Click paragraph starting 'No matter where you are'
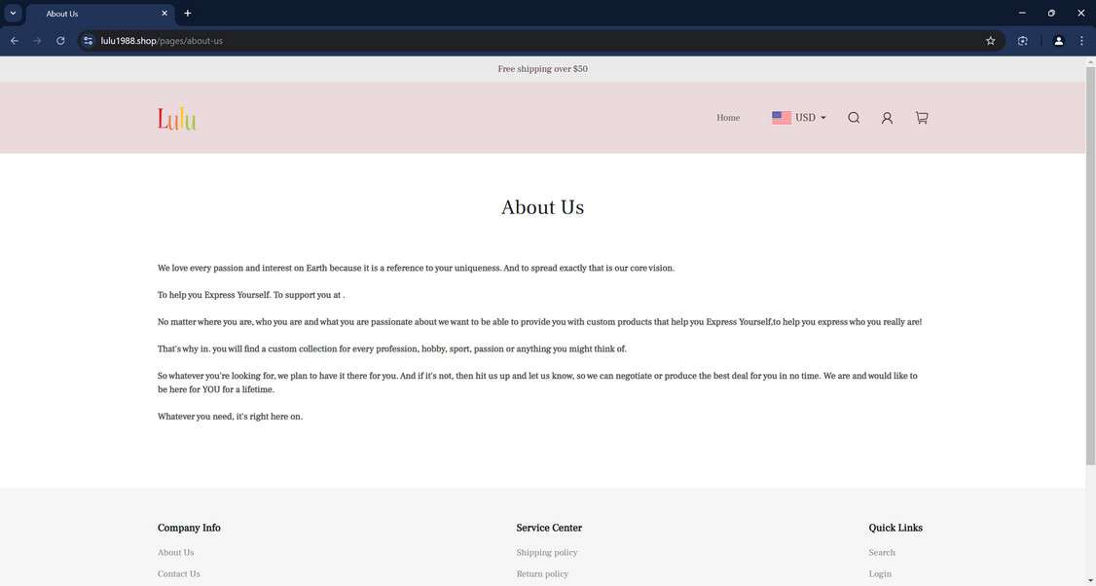1096x586 pixels. [539, 322]
